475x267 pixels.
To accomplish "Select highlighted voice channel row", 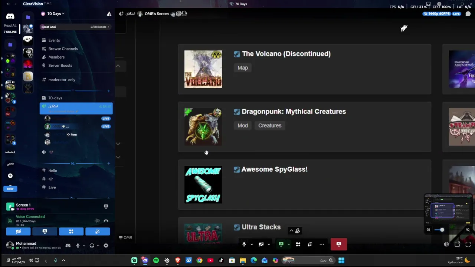I will pyautogui.click(x=76, y=108).
